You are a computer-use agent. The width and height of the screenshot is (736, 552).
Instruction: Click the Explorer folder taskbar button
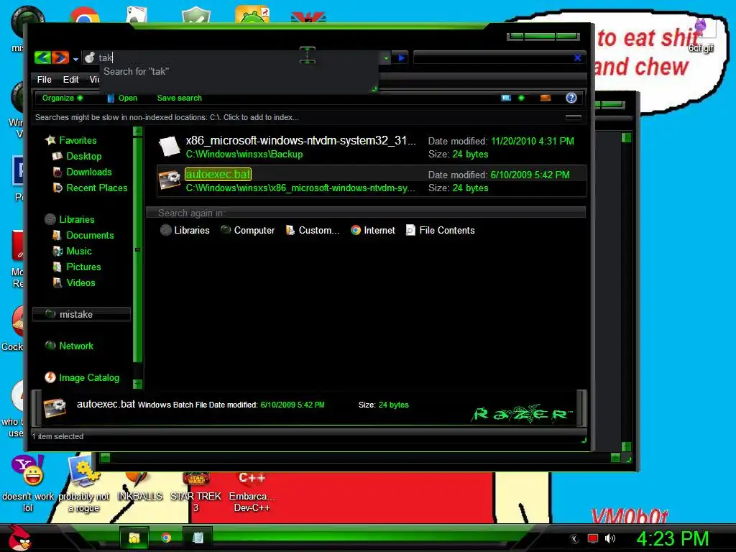[x=134, y=538]
